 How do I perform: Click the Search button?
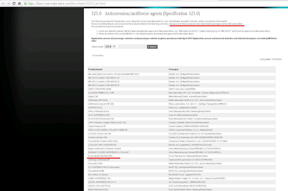(x=152, y=47)
